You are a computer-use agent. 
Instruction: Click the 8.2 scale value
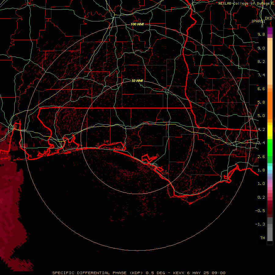click(x=261, y=61)
